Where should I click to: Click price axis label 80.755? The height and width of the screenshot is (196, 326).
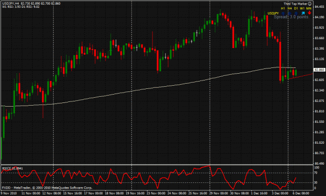(x=319, y=153)
